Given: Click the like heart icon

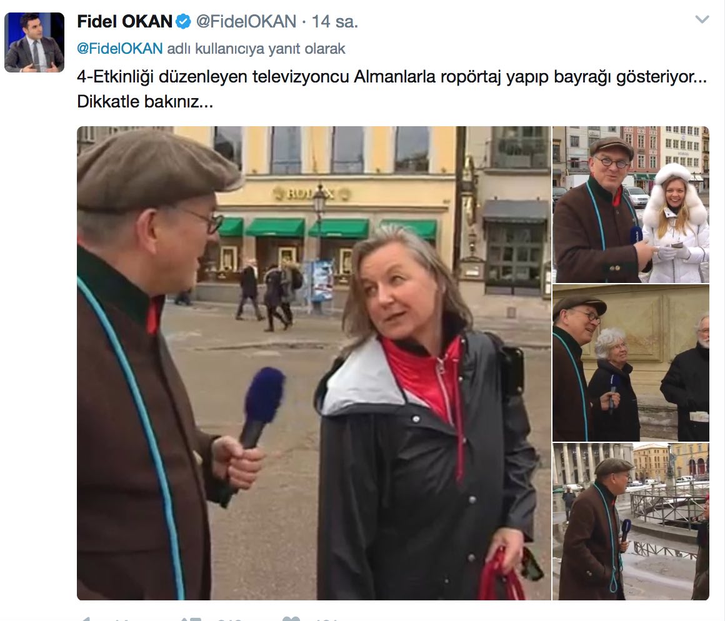Looking at the screenshot, I should point(291,619).
